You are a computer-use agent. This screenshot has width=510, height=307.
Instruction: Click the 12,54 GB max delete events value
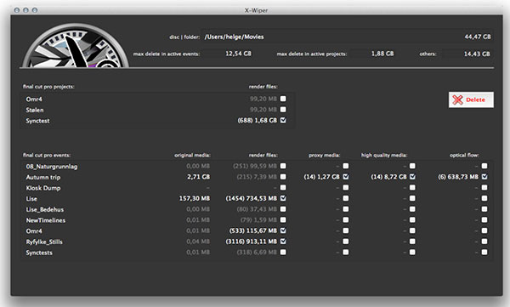pyautogui.click(x=238, y=54)
